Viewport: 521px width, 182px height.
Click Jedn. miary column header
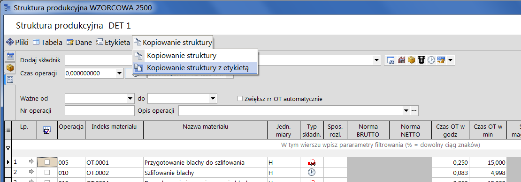click(284, 130)
